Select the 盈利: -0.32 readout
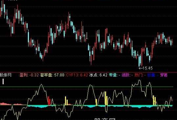Screen dimensions: 177x120 click(x=29, y=75)
